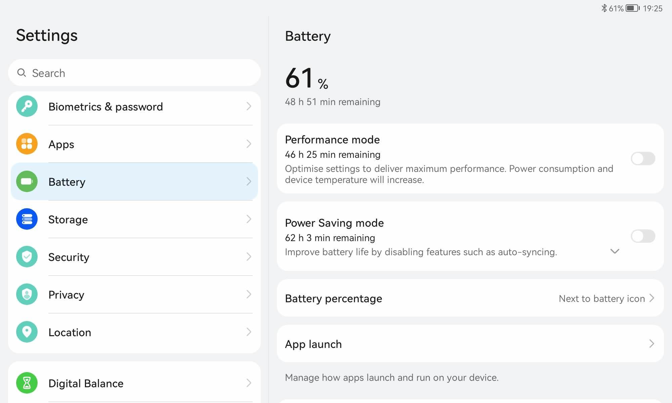Tap the Biometrics & password key icon
The width and height of the screenshot is (672, 403).
click(27, 106)
